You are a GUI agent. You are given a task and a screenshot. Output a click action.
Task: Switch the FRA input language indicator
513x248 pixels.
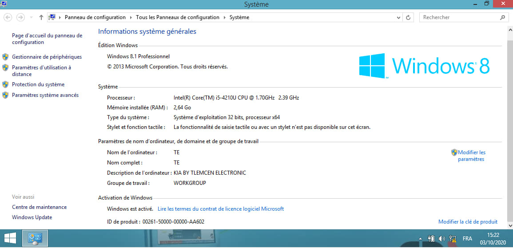467,239
